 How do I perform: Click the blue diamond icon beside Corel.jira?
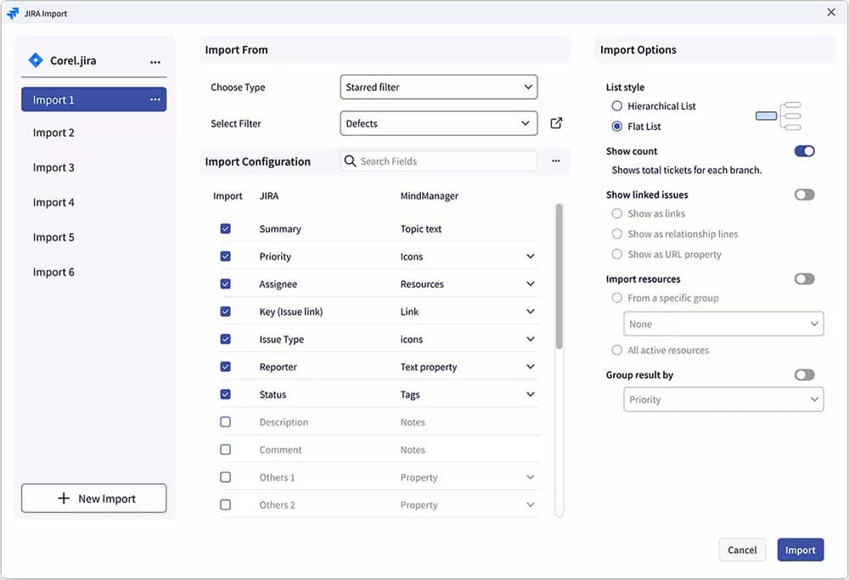pyautogui.click(x=36, y=60)
